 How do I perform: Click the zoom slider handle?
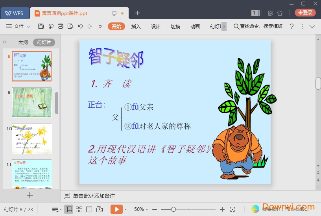coord(173,209)
